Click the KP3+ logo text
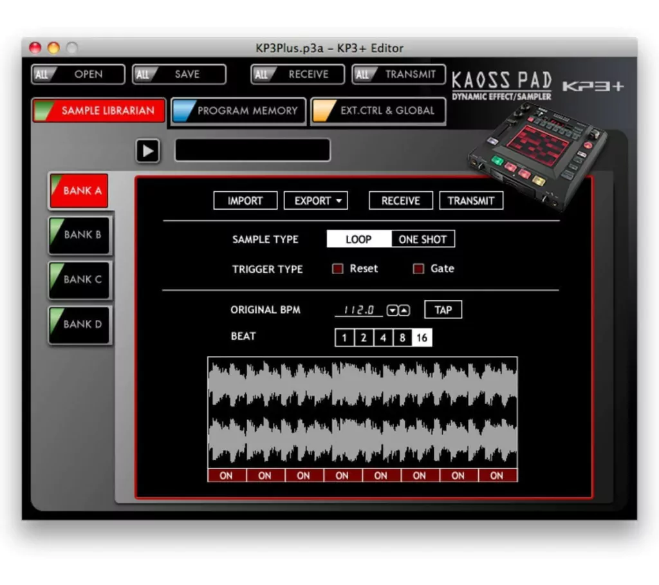This screenshot has width=659, height=585. (593, 86)
